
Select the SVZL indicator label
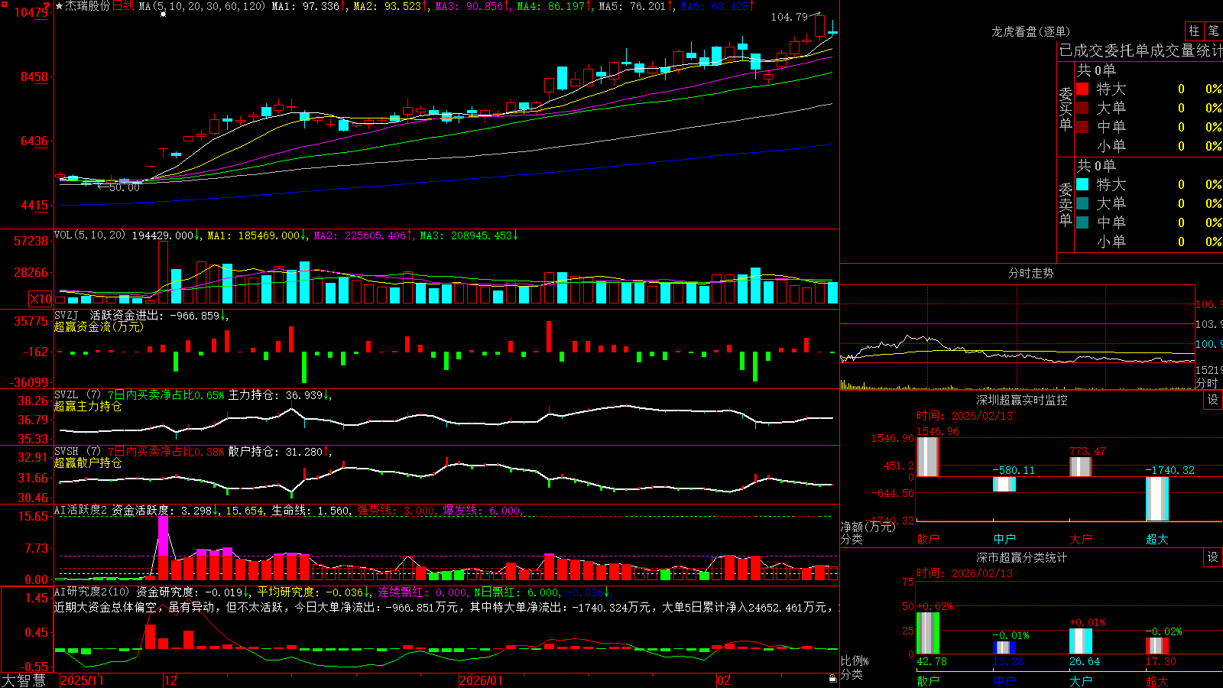(x=67, y=395)
